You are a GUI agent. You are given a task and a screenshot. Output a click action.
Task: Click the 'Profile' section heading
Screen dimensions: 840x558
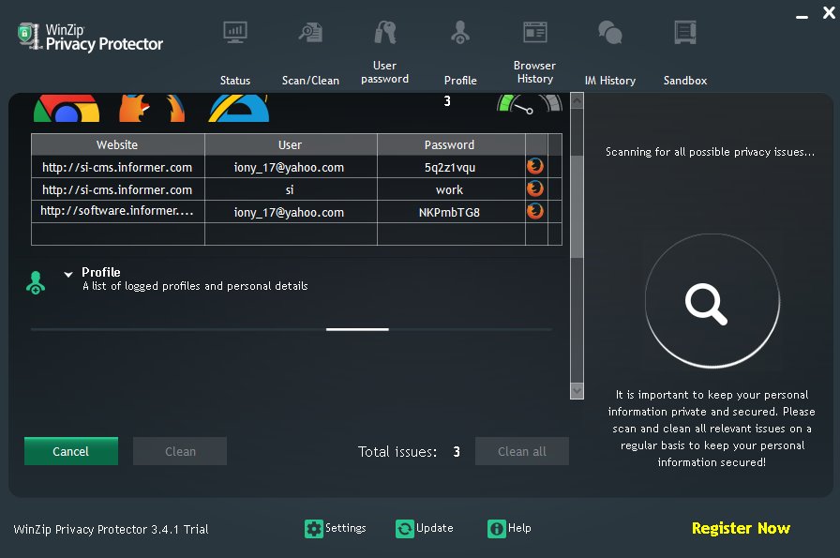[x=100, y=272]
